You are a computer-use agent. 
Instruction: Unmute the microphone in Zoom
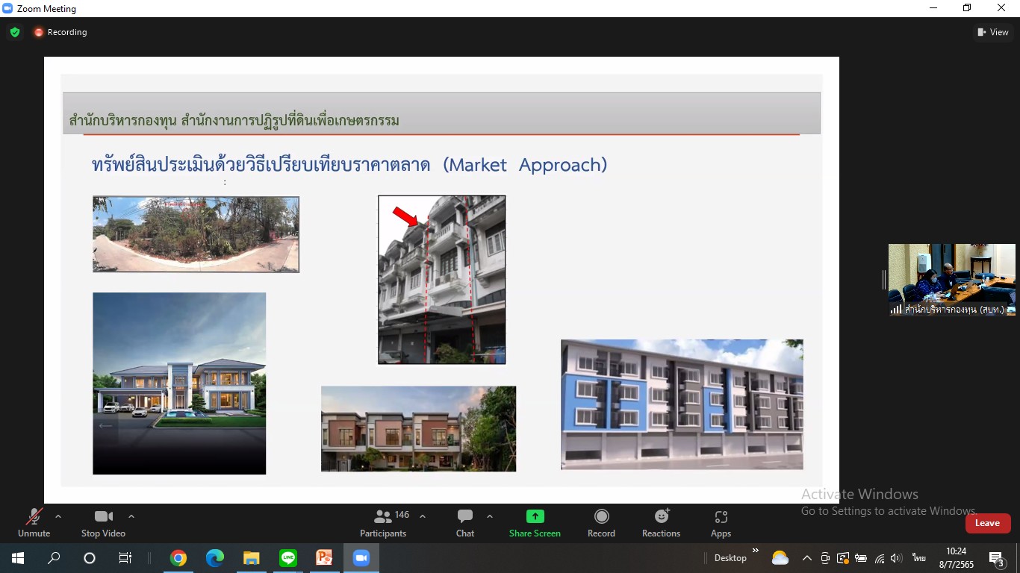pos(34,522)
